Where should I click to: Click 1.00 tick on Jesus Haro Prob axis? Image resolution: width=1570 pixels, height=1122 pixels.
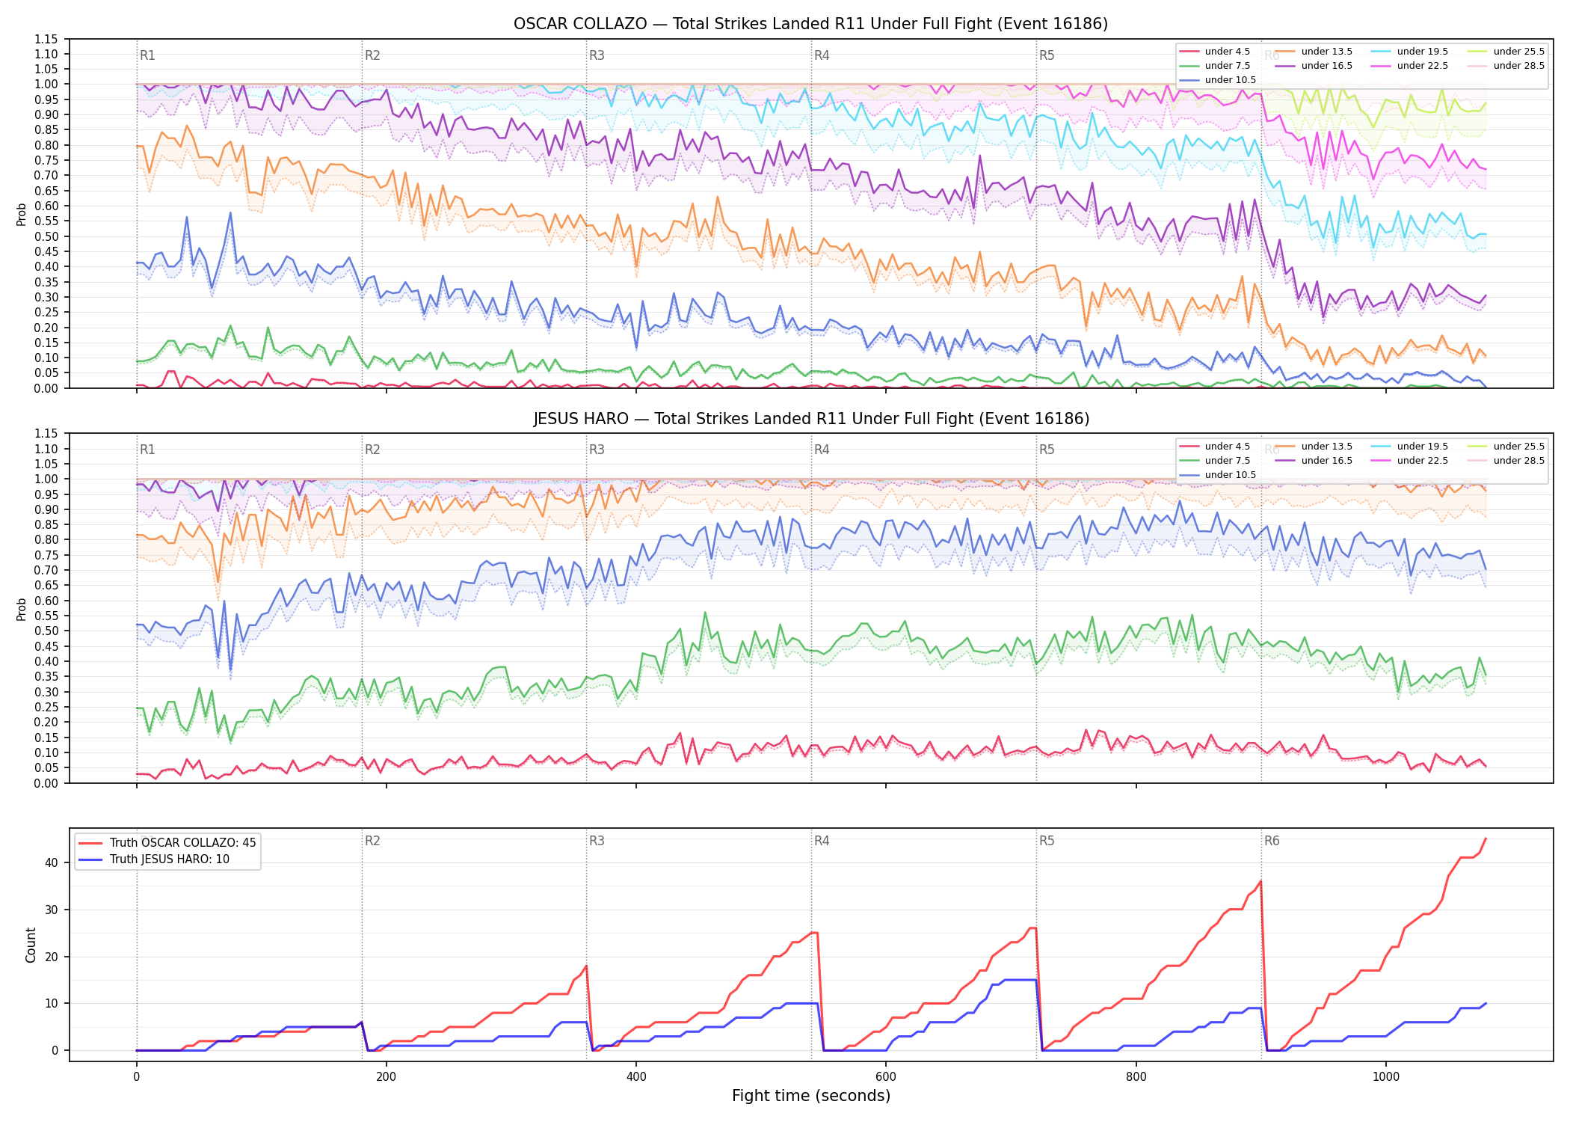(x=46, y=479)
